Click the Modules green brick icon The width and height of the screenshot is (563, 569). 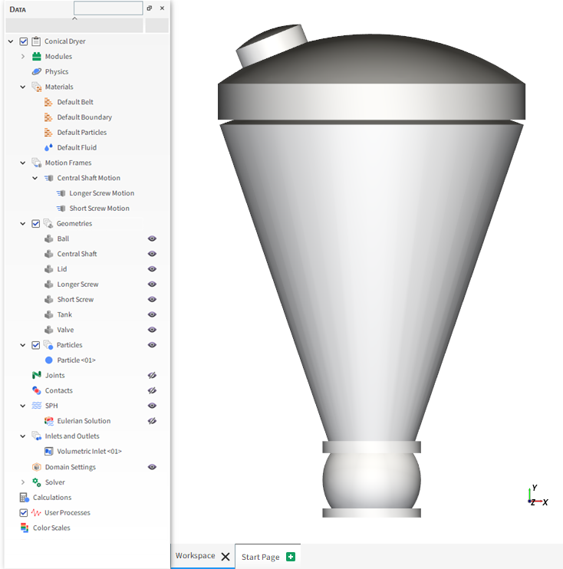point(36,56)
